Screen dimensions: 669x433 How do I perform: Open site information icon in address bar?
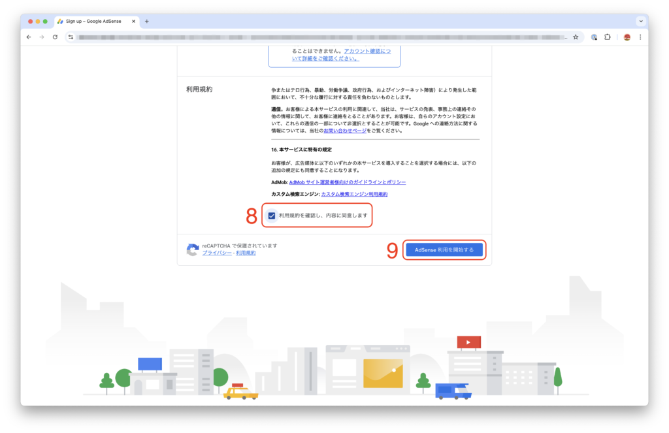[x=71, y=37]
